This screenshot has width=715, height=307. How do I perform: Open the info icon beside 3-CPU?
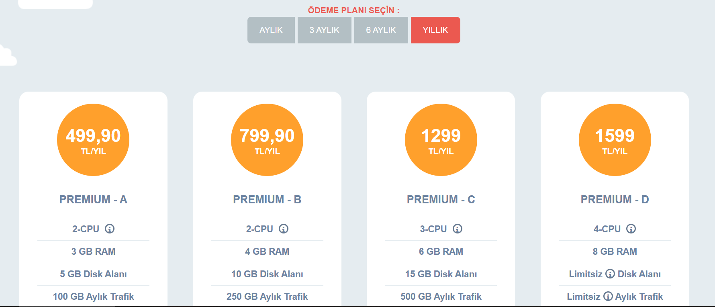click(458, 229)
